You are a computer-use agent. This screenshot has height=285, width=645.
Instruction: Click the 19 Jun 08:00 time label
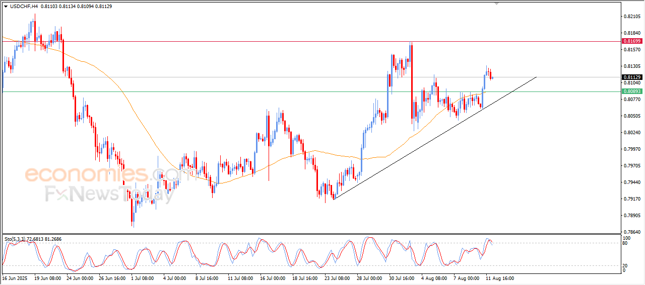(x=47, y=278)
